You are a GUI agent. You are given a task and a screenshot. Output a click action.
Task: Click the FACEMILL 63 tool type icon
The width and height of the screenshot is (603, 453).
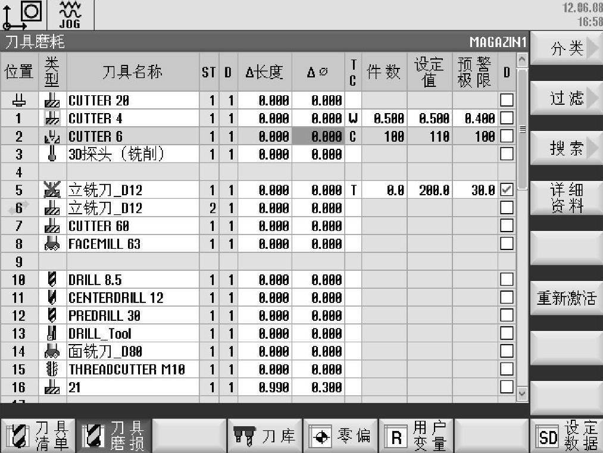[52, 243]
